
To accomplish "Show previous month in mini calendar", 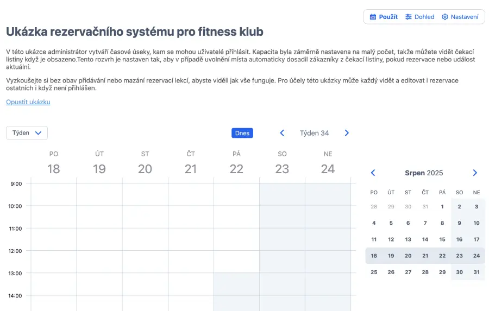I will pyautogui.click(x=373, y=173).
